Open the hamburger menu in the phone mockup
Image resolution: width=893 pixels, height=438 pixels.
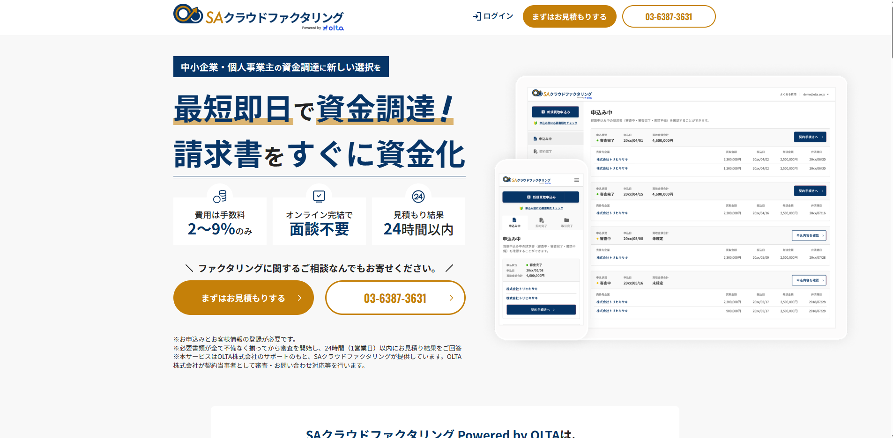pos(577,180)
